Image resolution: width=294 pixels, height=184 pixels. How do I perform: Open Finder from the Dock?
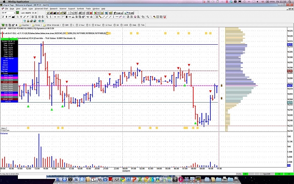click(x=58, y=179)
